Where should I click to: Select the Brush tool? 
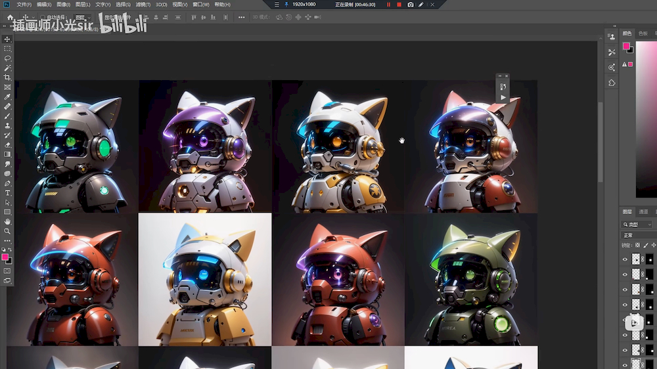7,116
